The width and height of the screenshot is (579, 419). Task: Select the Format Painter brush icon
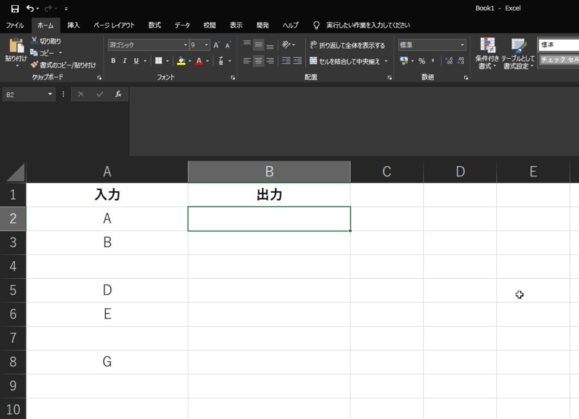34,65
